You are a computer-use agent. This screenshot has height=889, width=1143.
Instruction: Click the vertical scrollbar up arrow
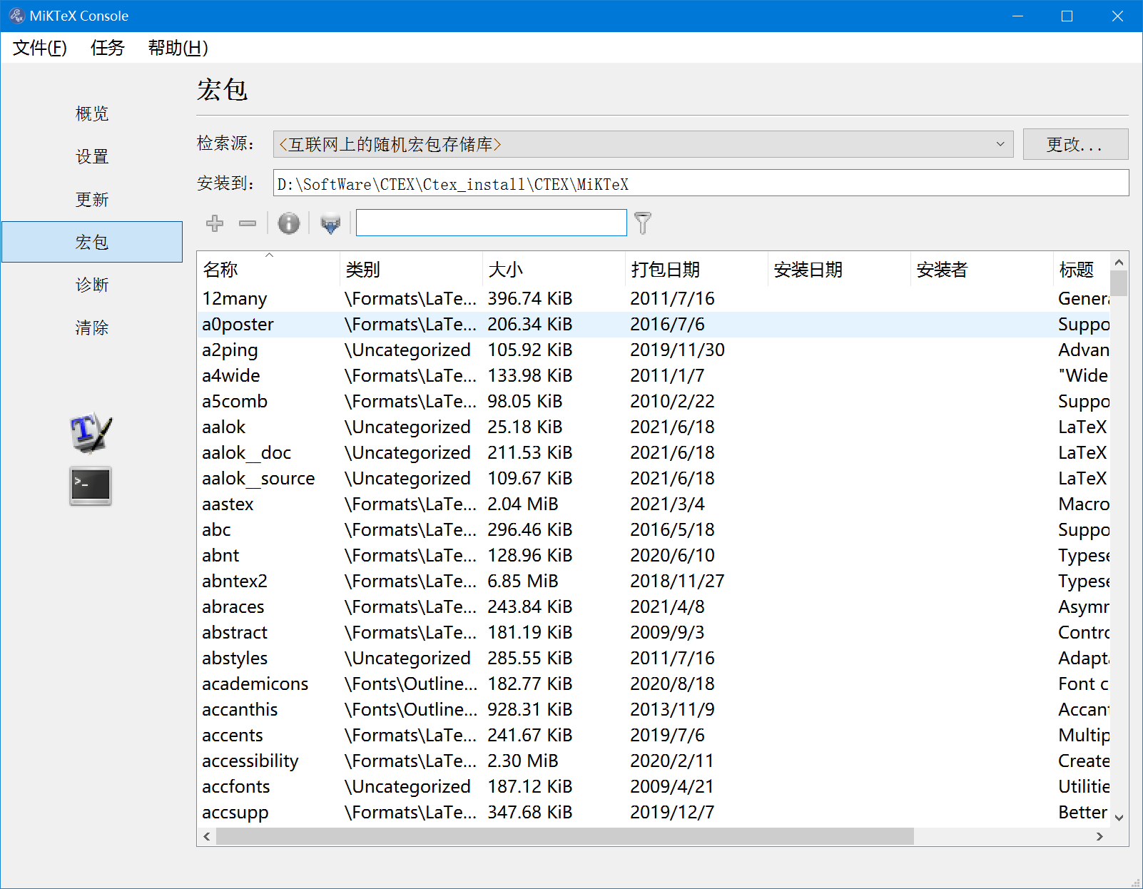pyautogui.click(x=1119, y=261)
